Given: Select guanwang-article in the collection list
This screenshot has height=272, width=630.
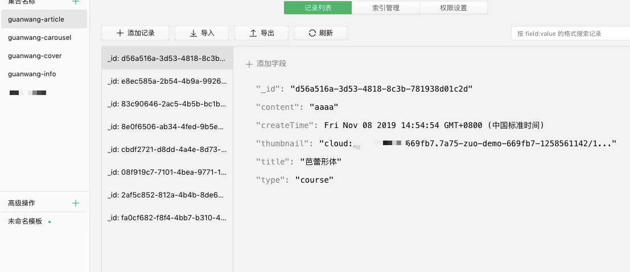Looking at the screenshot, I should click(x=36, y=19).
